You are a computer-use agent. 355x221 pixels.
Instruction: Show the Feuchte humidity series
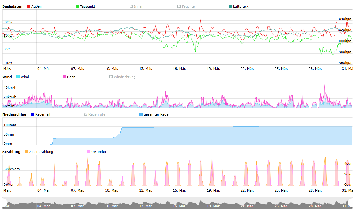pyautogui.click(x=179, y=6)
